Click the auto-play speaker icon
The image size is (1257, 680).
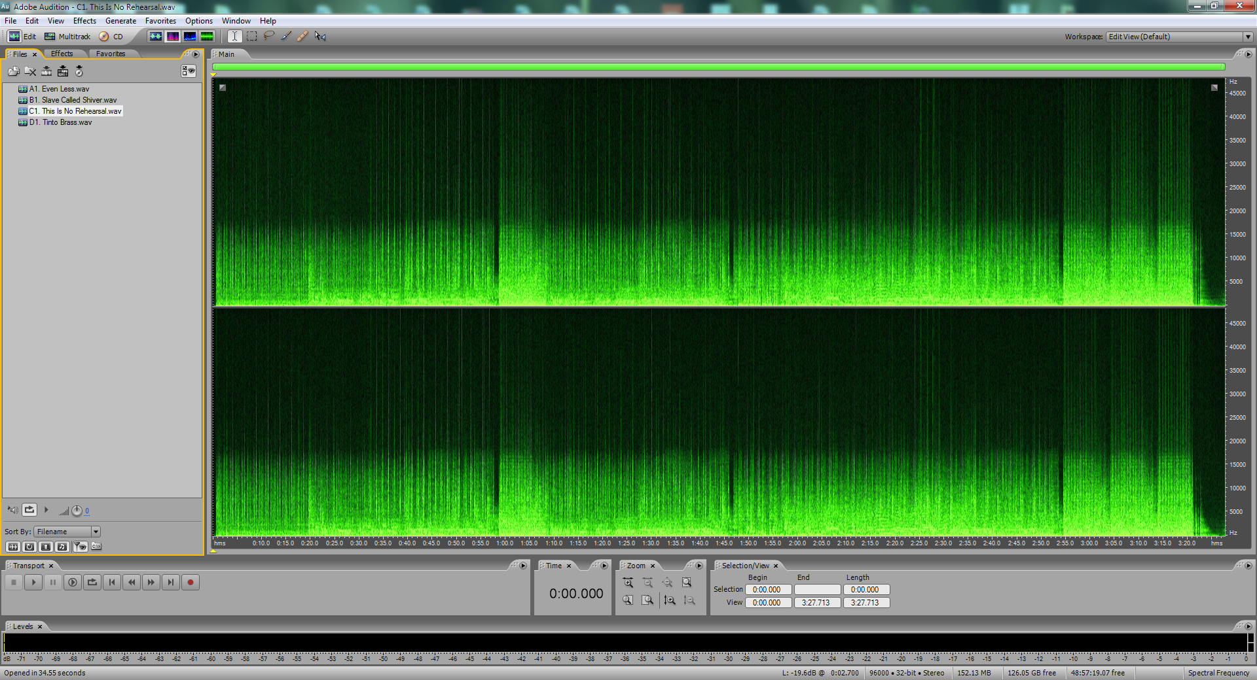point(13,510)
